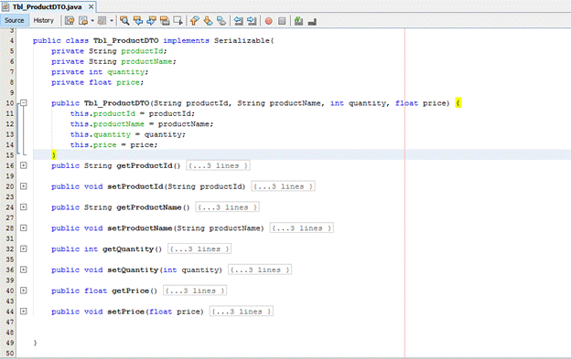Expand the getQuantity() fold at line 32
Viewport: 571px width, 359px height.
23,248
